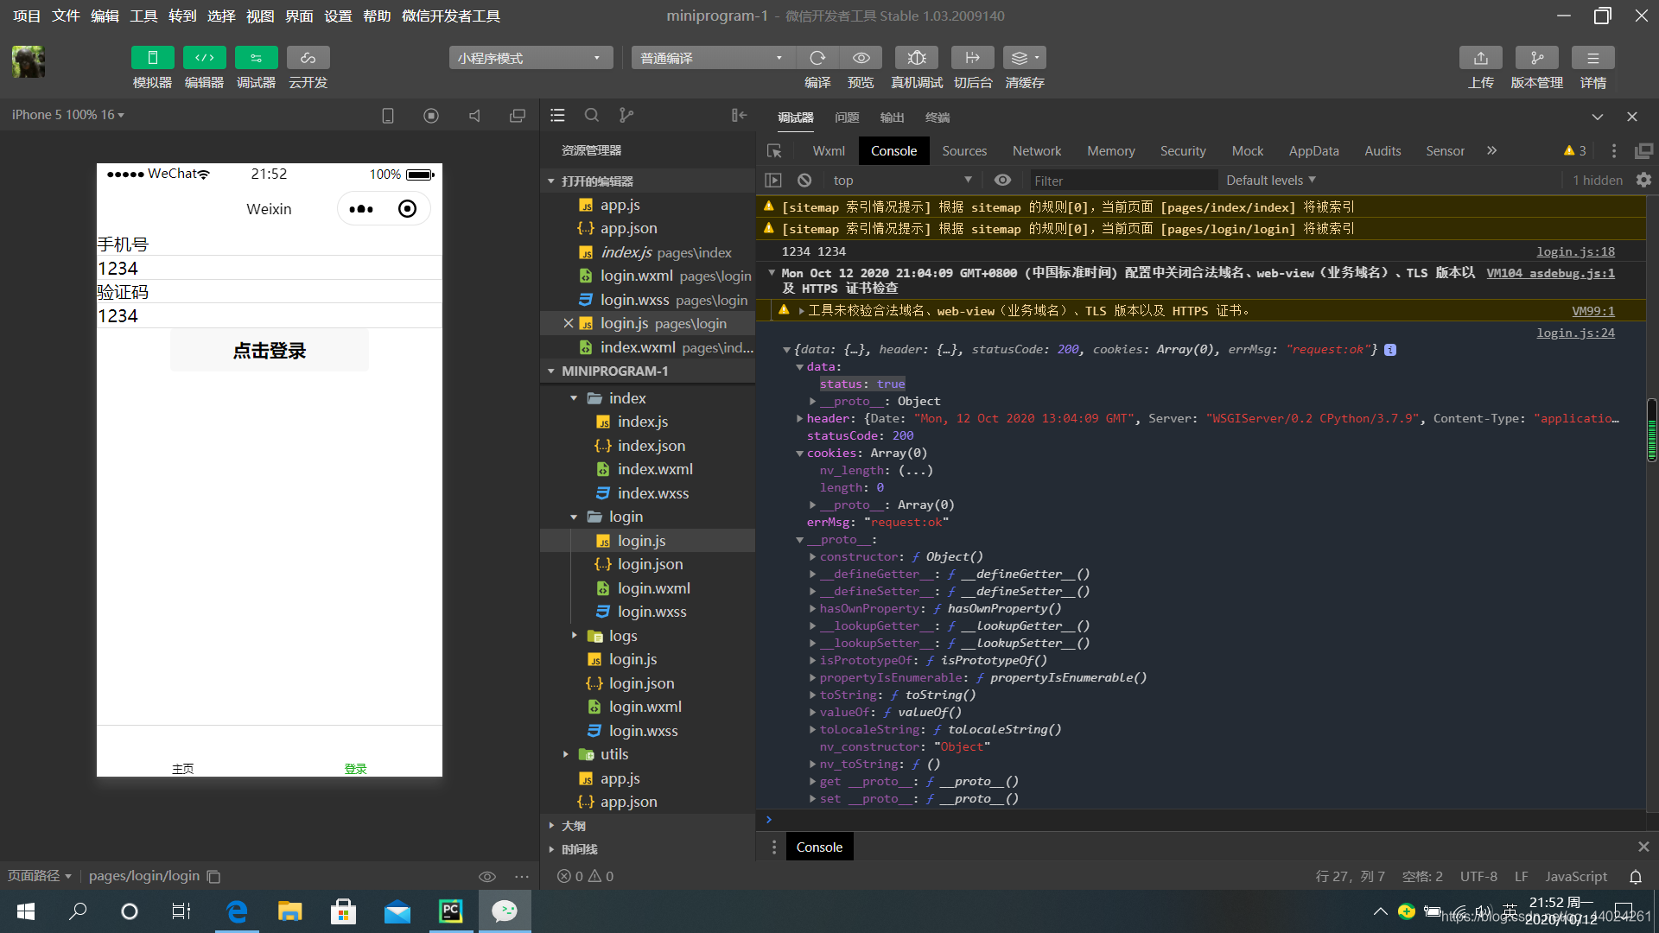
Task: Open cloud development (云开发) icon
Action: point(308,58)
